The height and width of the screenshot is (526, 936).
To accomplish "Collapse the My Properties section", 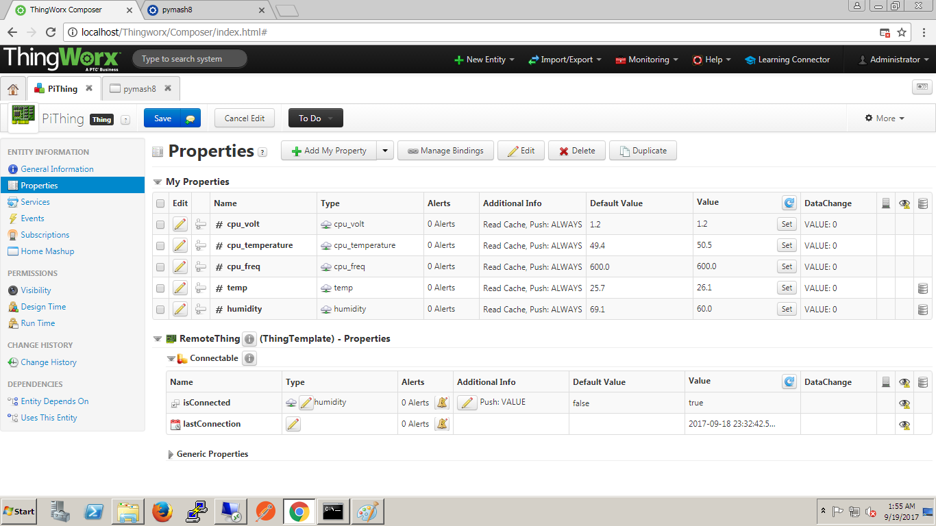I will click(x=158, y=182).
